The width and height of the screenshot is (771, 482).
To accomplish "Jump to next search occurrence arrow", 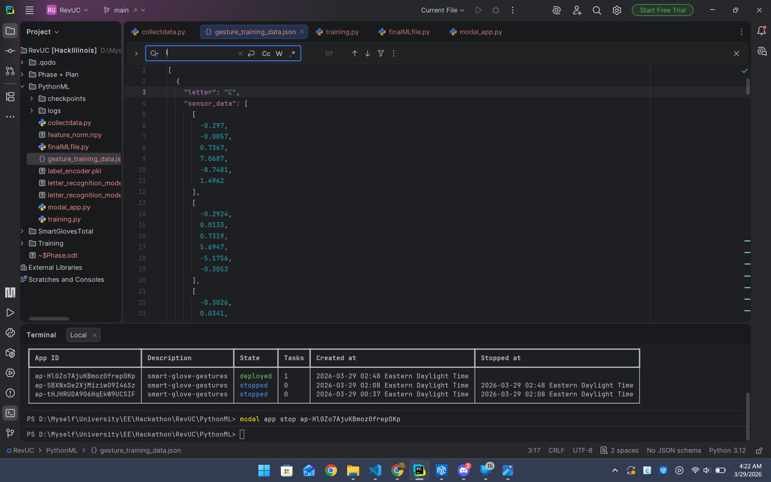I will click(368, 53).
